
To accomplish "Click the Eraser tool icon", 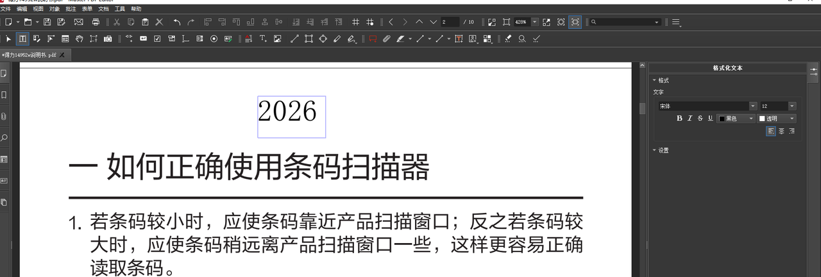I will (508, 38).
